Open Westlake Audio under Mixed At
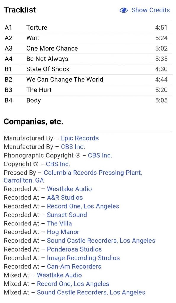 (x=59, y=275)
